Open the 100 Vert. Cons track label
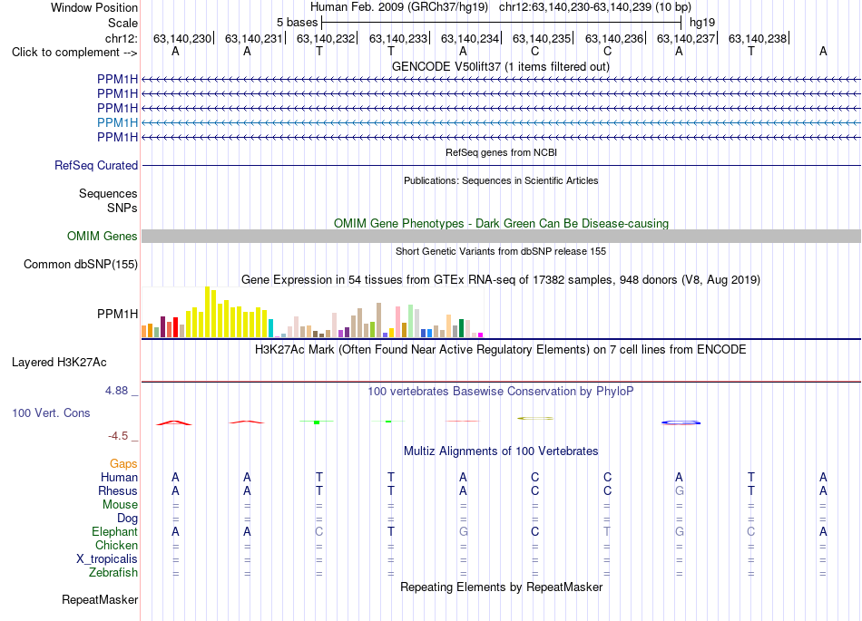This screenshot has width=862, height=621. [x=51, y=412]
